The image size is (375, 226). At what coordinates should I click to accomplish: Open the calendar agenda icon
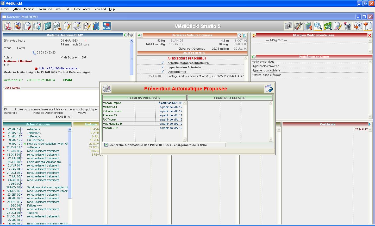pos(86,26)
